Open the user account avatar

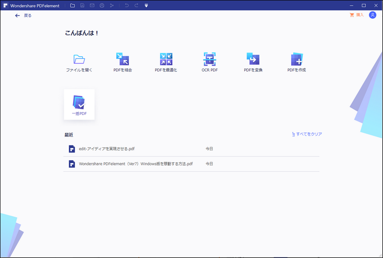point(373,15)
